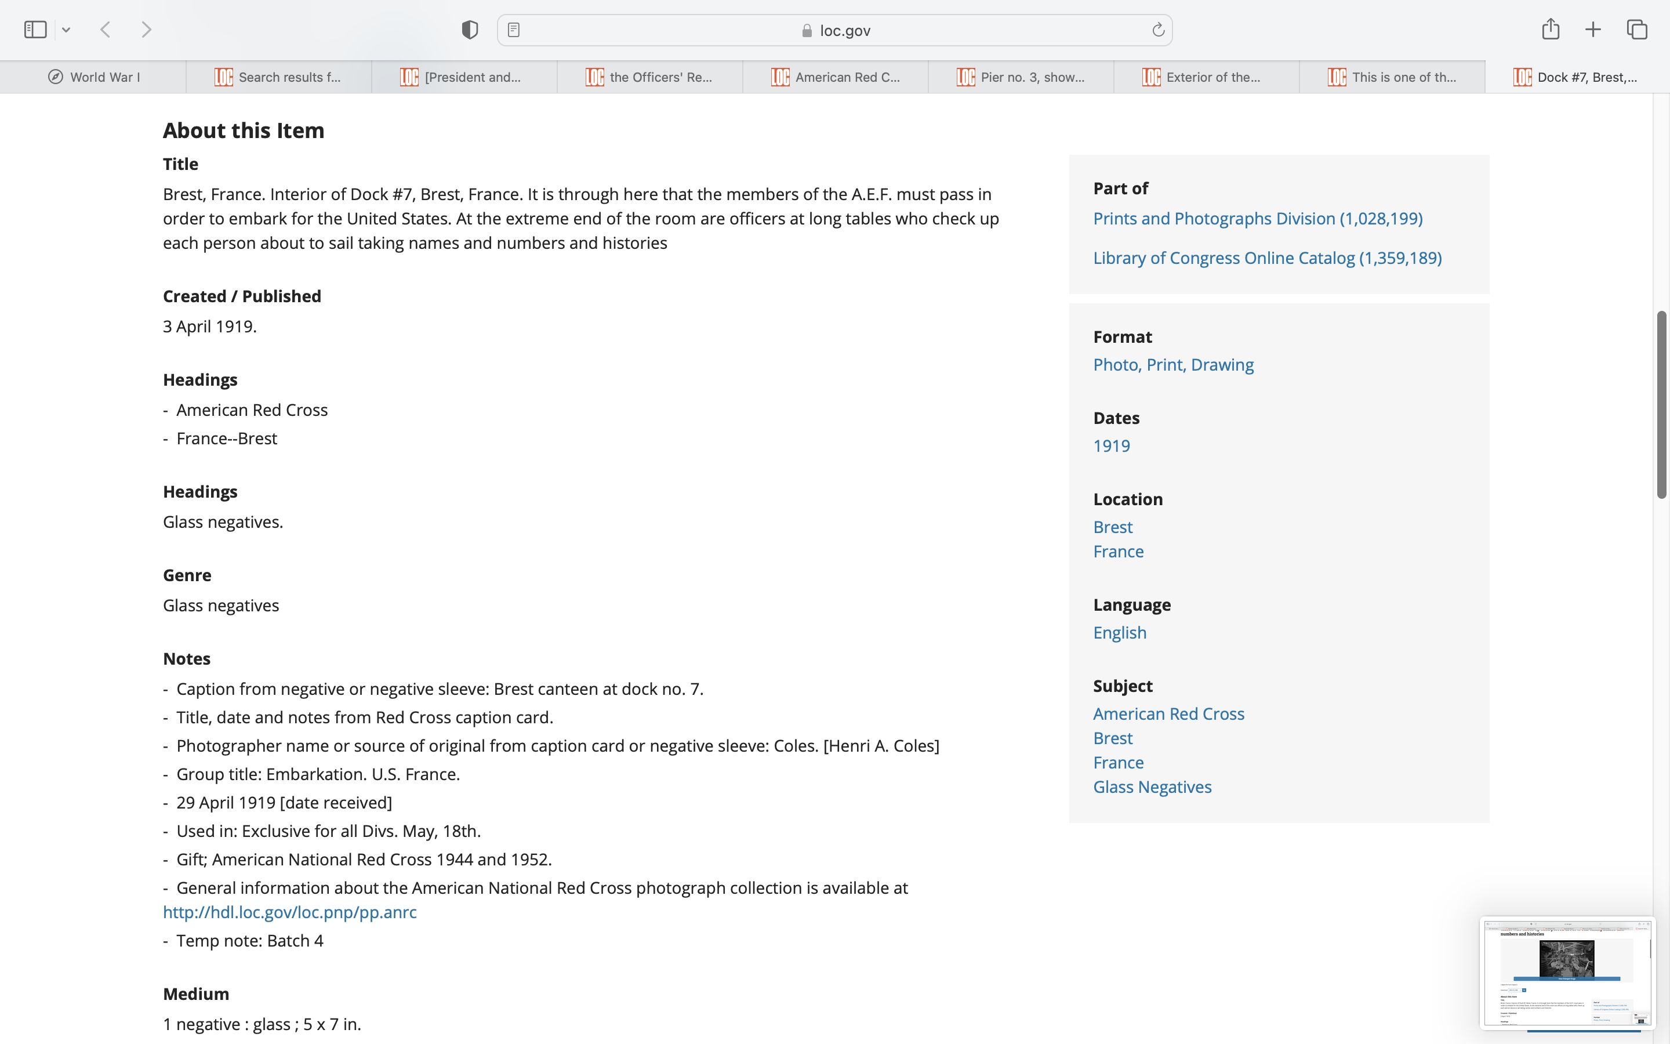Switch to the Search results tab
This screenshot has height=1044, width=1670.
point(279,77)
